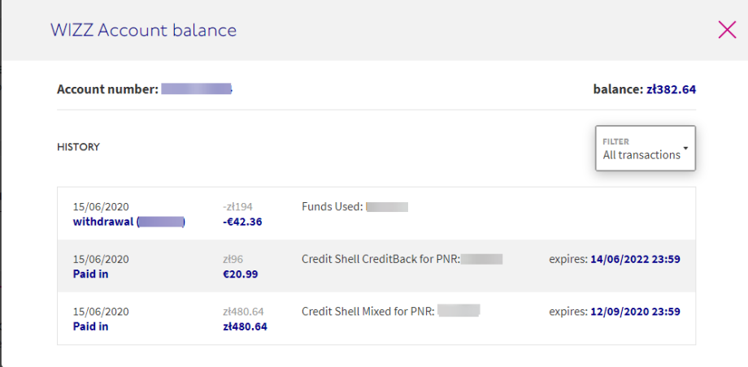Click the greyed-out -zł194 amount
The image size is (748, 367).
[237, 207]
